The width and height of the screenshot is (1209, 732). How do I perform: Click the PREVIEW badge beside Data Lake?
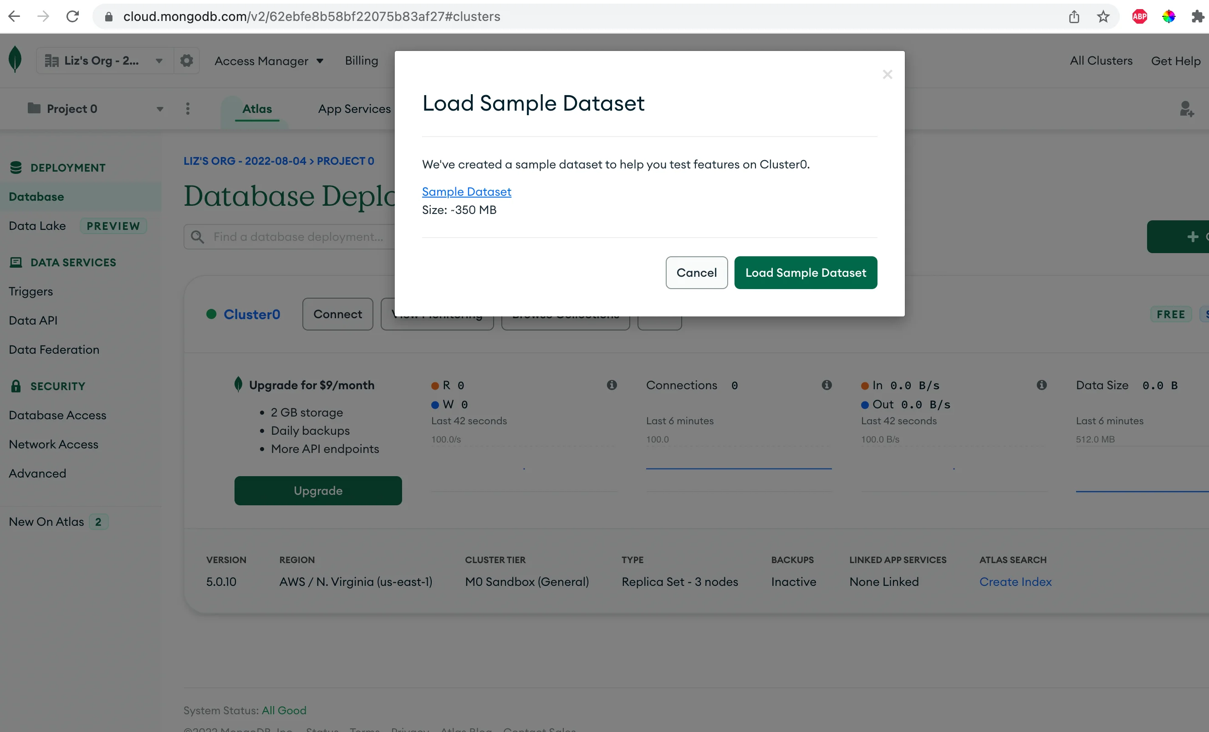(x=113, y=226)
